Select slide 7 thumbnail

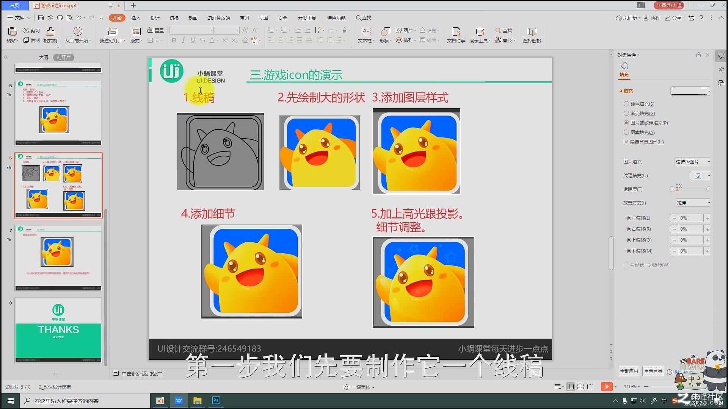(x=58, y=258)
